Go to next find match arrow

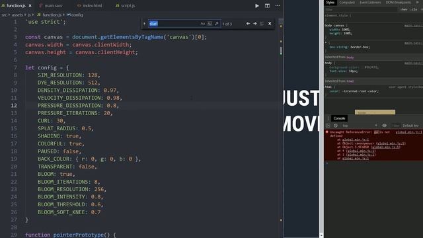(x=255, y=24)
